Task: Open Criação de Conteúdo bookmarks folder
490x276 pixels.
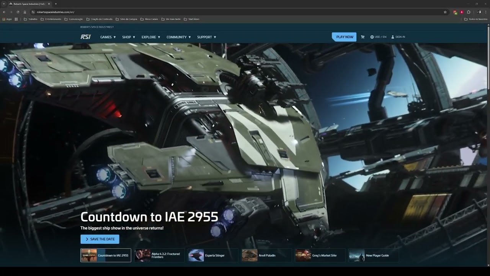Action: tap(99, 19)
